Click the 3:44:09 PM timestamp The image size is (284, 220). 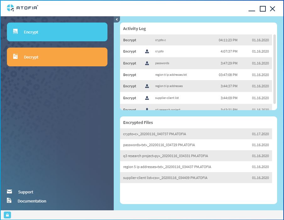tap(229, 98)
